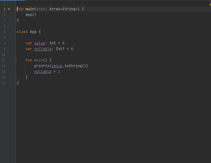
Task: Click the inner 'main' function name on line 11
Action: tap(39, 60)
